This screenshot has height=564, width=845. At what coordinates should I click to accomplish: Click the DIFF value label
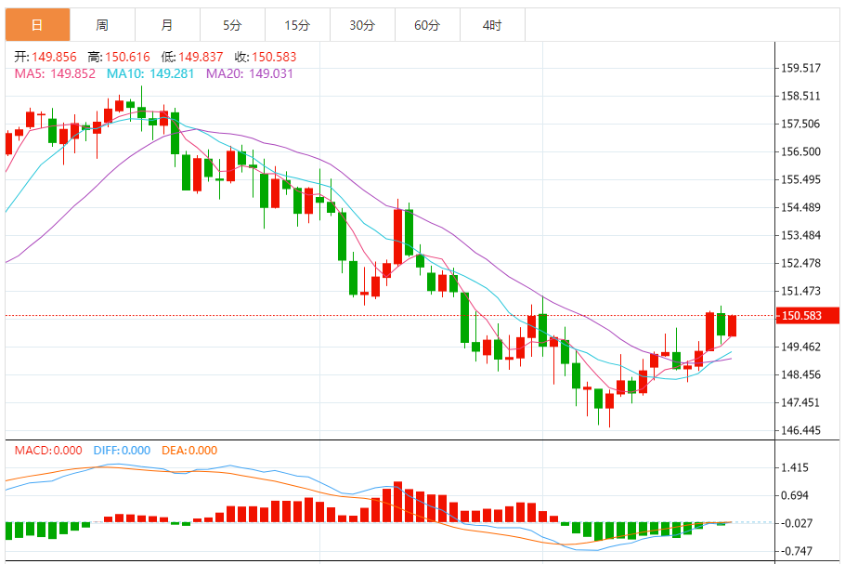[x=122, y=451]
